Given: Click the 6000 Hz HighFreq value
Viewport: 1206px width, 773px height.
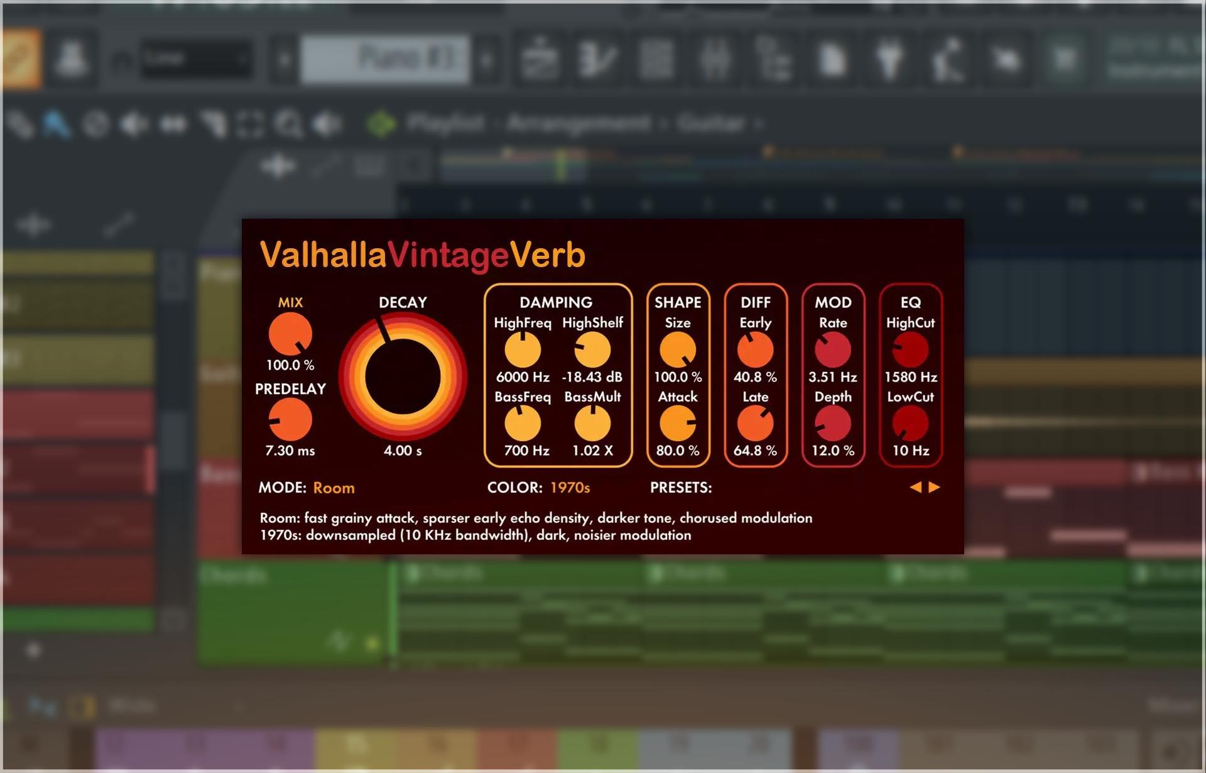Looking at the screenshot, I should (523, 377).
